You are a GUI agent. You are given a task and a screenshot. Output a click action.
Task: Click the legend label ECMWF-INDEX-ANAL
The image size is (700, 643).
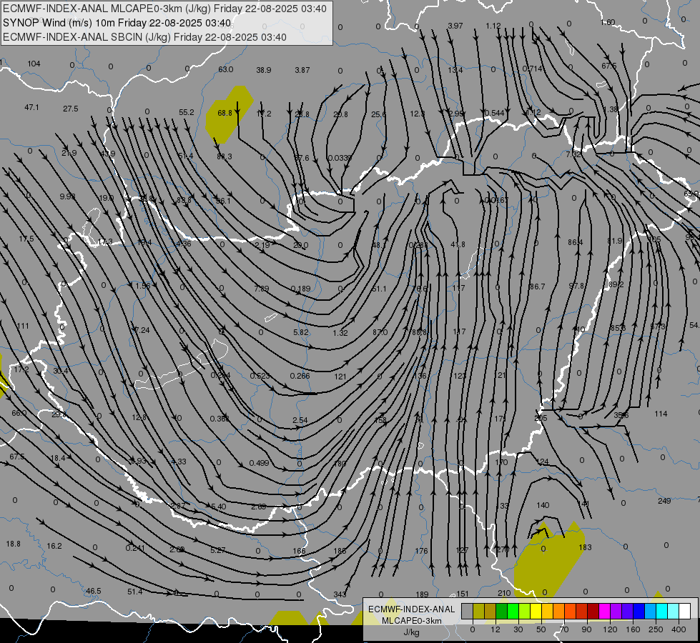coord(411,609)
